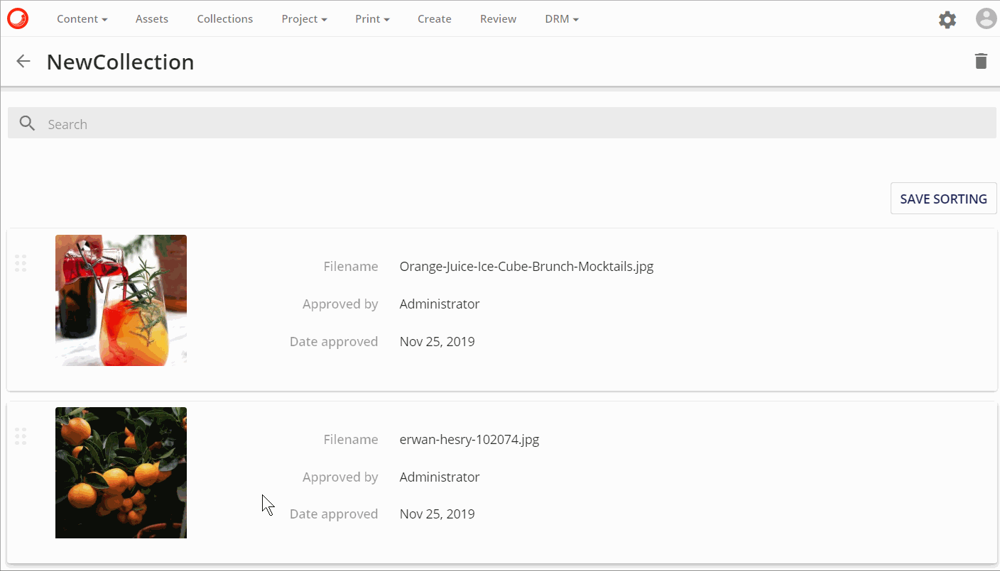Screen dimensions: 1000x571
Task: Open the orange juice mocktail thumbnail
Action: (121, 300)
